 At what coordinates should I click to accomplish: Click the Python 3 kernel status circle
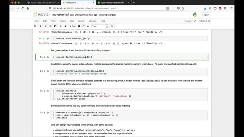(x=209, y=21)
